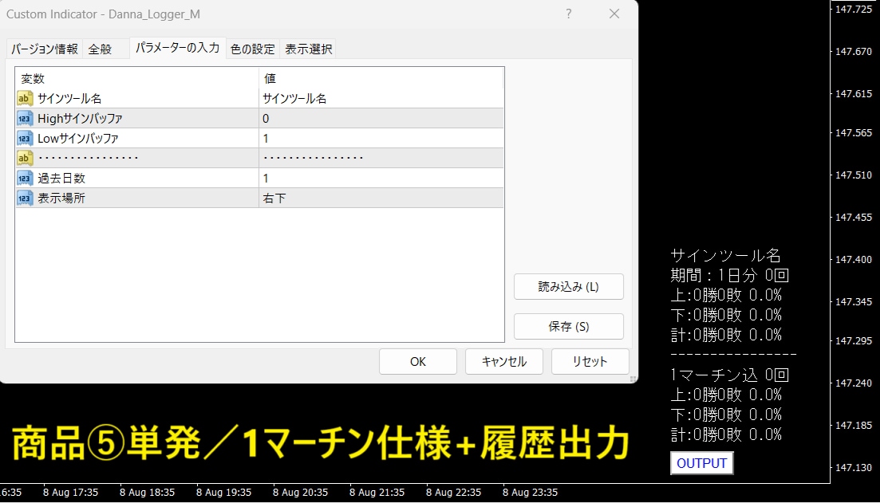This screenshot has height=503, width=880.
Task: Click the 8 Aug 20:35 time label
Action: tap(300, 493)
